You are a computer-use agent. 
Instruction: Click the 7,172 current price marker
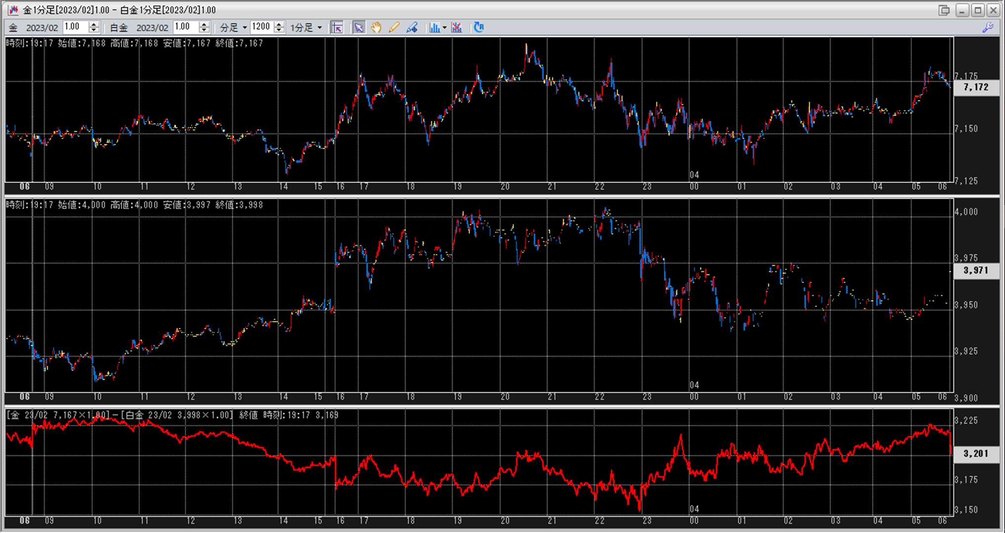click(976, 87)
